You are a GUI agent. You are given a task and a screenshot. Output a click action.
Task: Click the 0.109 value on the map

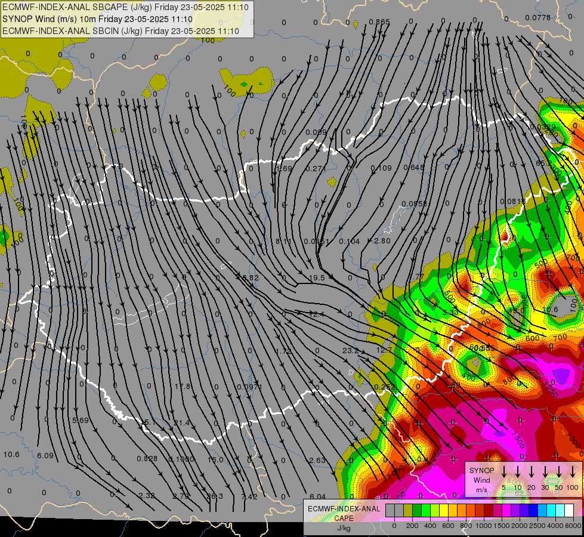tap(381, 168)
